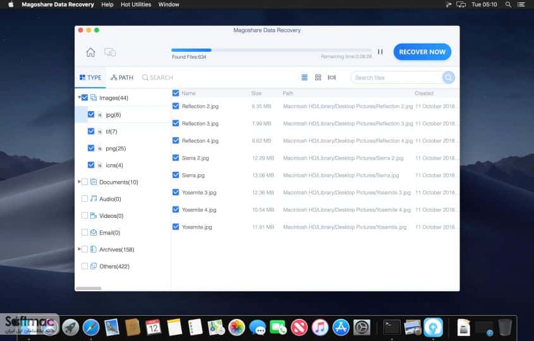Switch to the SEARCH tab
Image resolution: width=534 pixels, height=341 pixels.
click(158, 78)
